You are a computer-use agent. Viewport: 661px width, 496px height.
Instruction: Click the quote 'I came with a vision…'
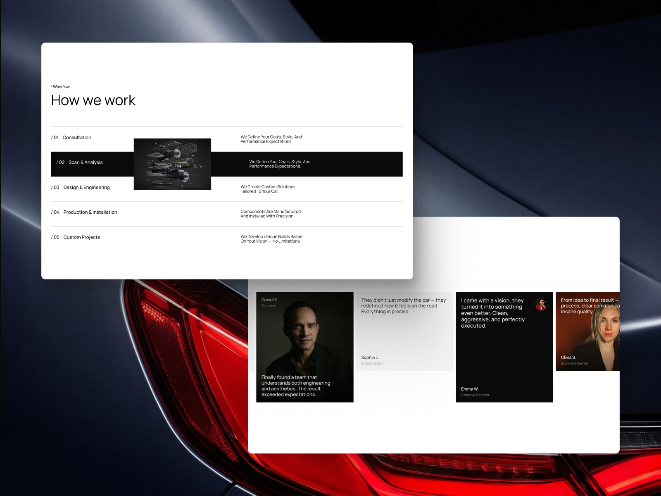click(x=493, y=313)
